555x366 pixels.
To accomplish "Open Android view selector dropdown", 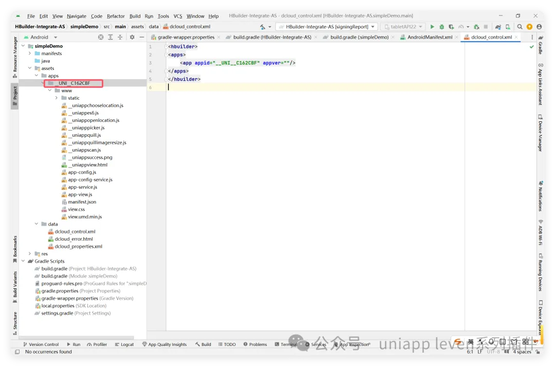I will point(41,37).
